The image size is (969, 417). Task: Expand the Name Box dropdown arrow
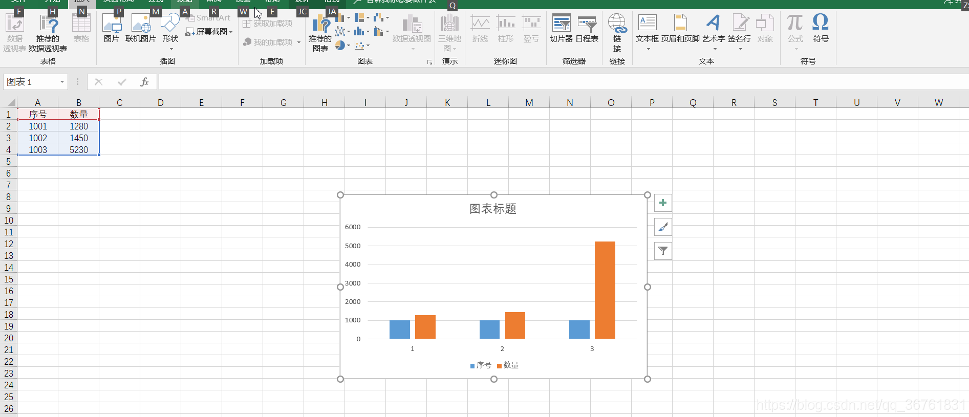(x=62, y=82)
